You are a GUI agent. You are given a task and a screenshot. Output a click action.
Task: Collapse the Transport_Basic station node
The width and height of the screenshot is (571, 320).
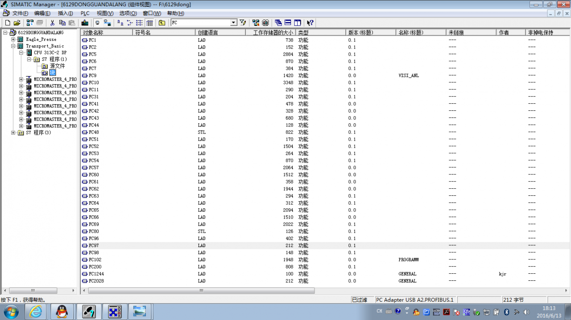point(13,46)
